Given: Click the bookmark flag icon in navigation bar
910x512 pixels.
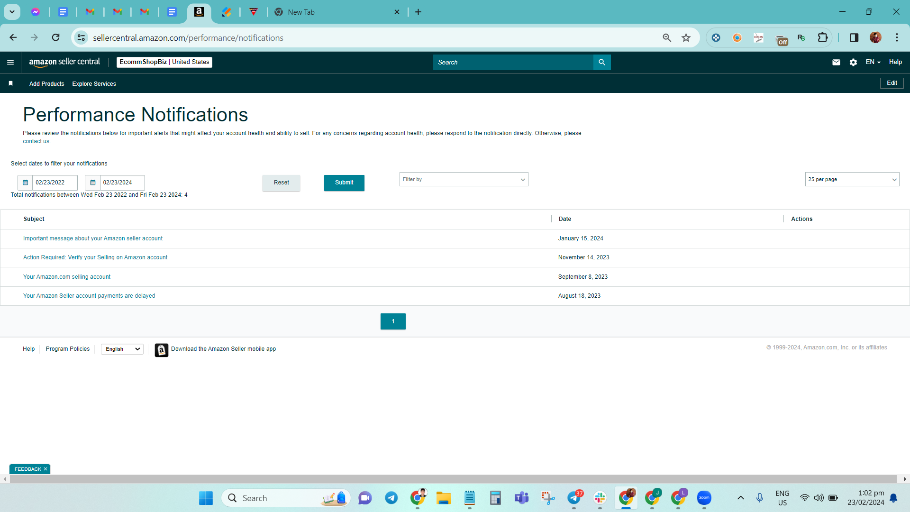Looking at the screenshot, I should [x=10, y=83].
